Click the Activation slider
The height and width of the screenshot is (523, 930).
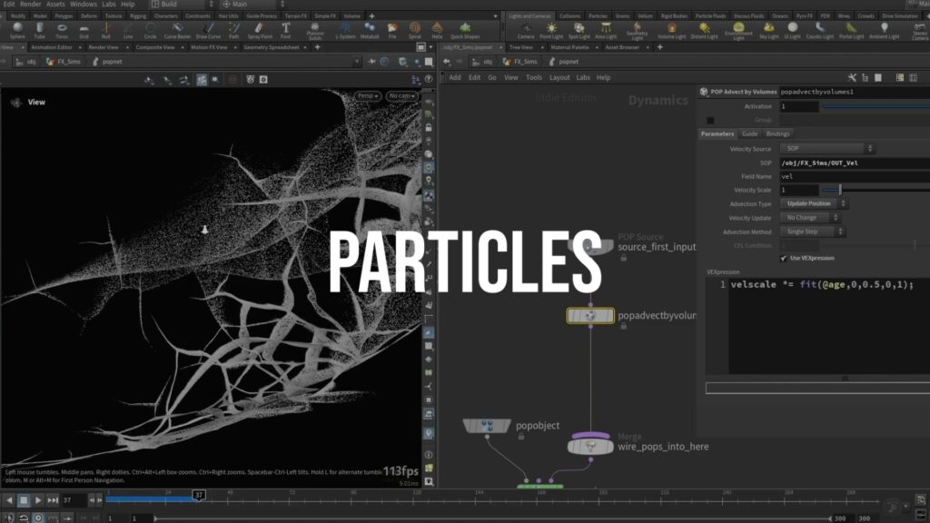(x=876, y=107)
